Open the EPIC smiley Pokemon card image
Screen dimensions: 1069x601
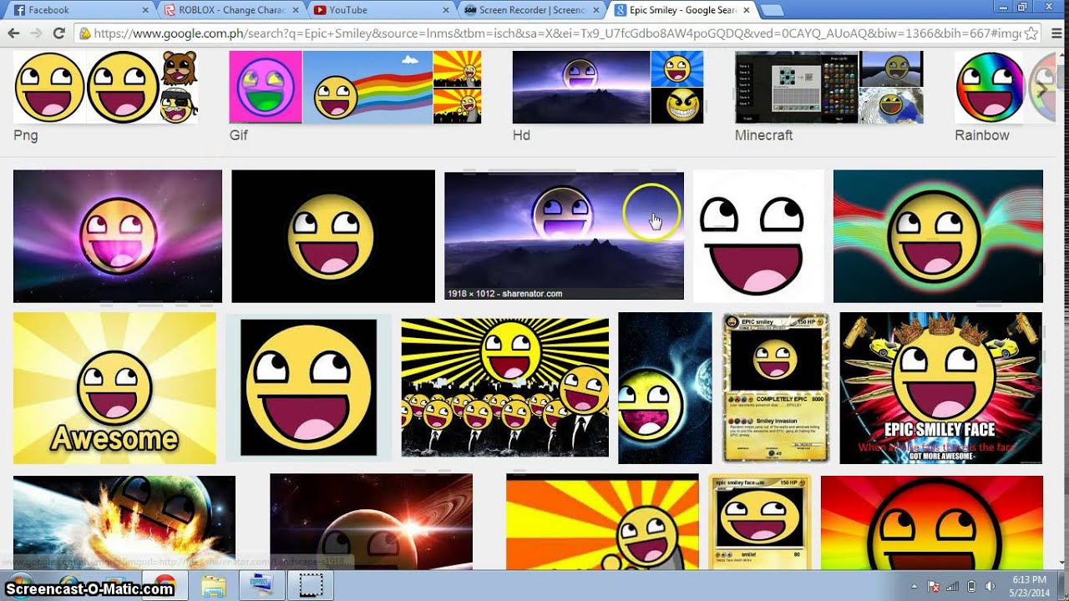[776, 388]
